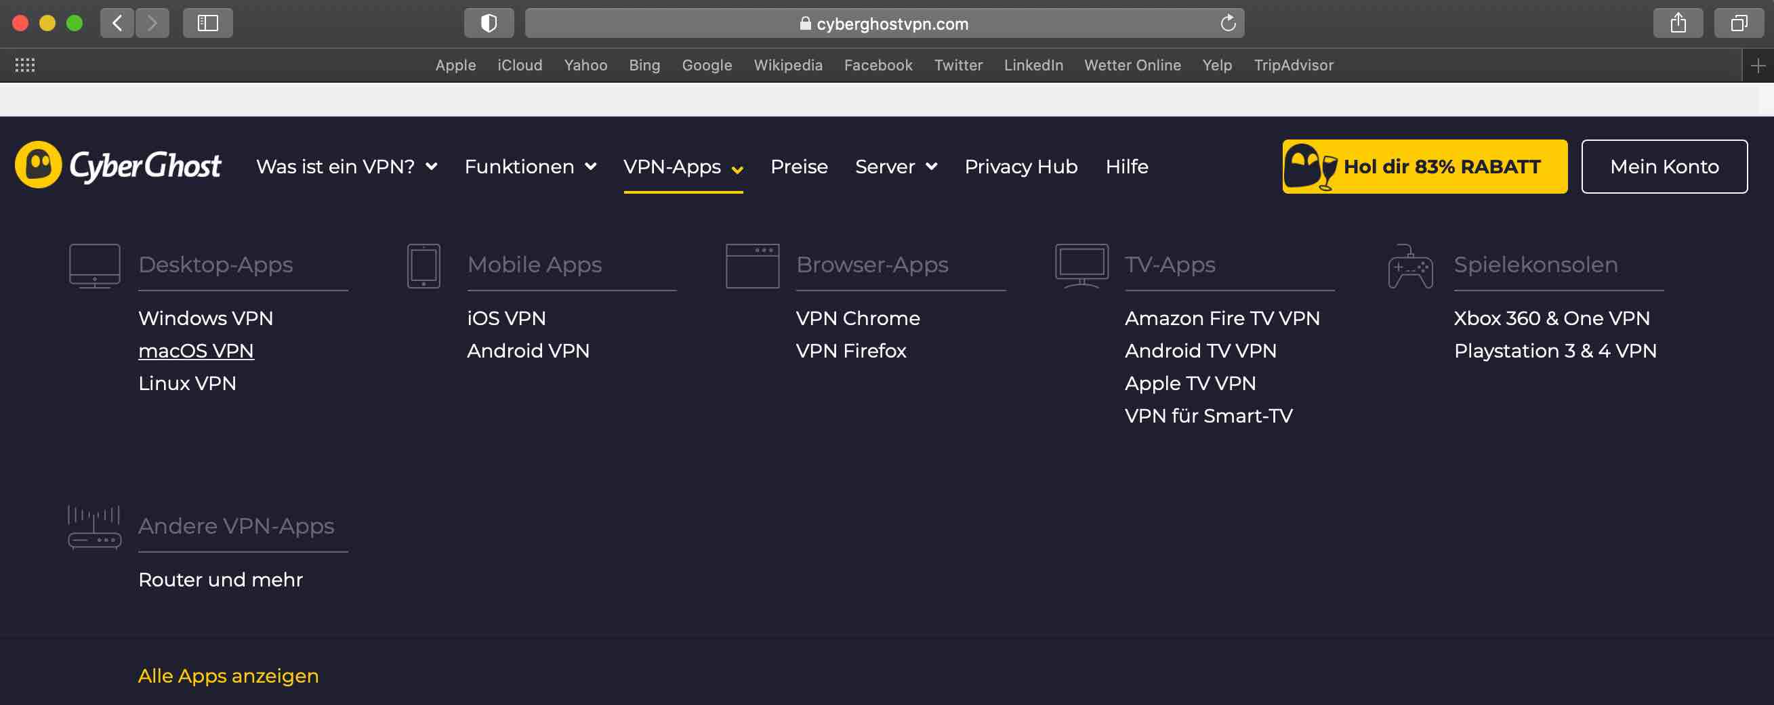This screenshot has width=1774, height=705.
Task: Collapse the VPN-Apps dropdown menu
Action: 683,167
